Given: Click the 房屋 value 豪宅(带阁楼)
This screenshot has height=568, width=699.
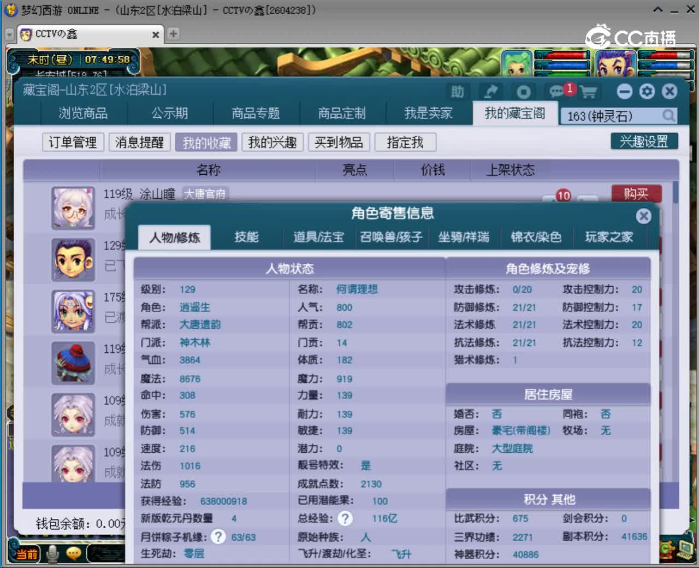Looking at the screenshot, I should [x=520, y=430].
